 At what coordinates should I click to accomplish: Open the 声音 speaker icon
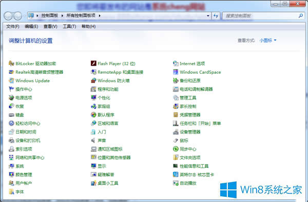point(93,140)
